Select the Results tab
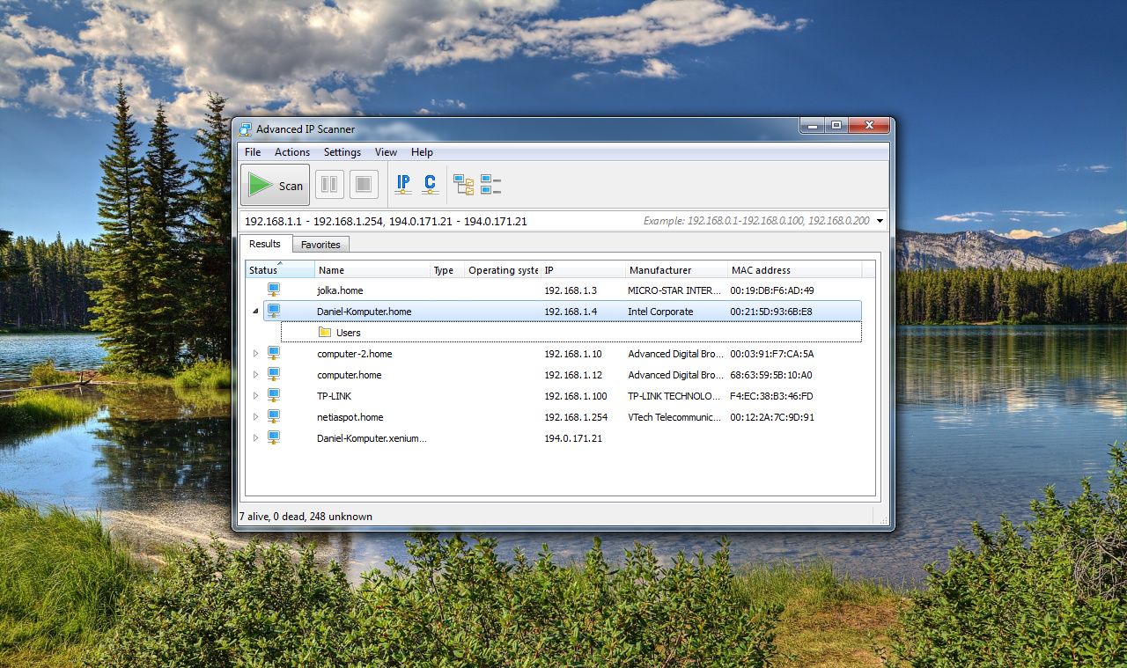1127x668 pixels. pyautogui.click(x=265, y=244)
